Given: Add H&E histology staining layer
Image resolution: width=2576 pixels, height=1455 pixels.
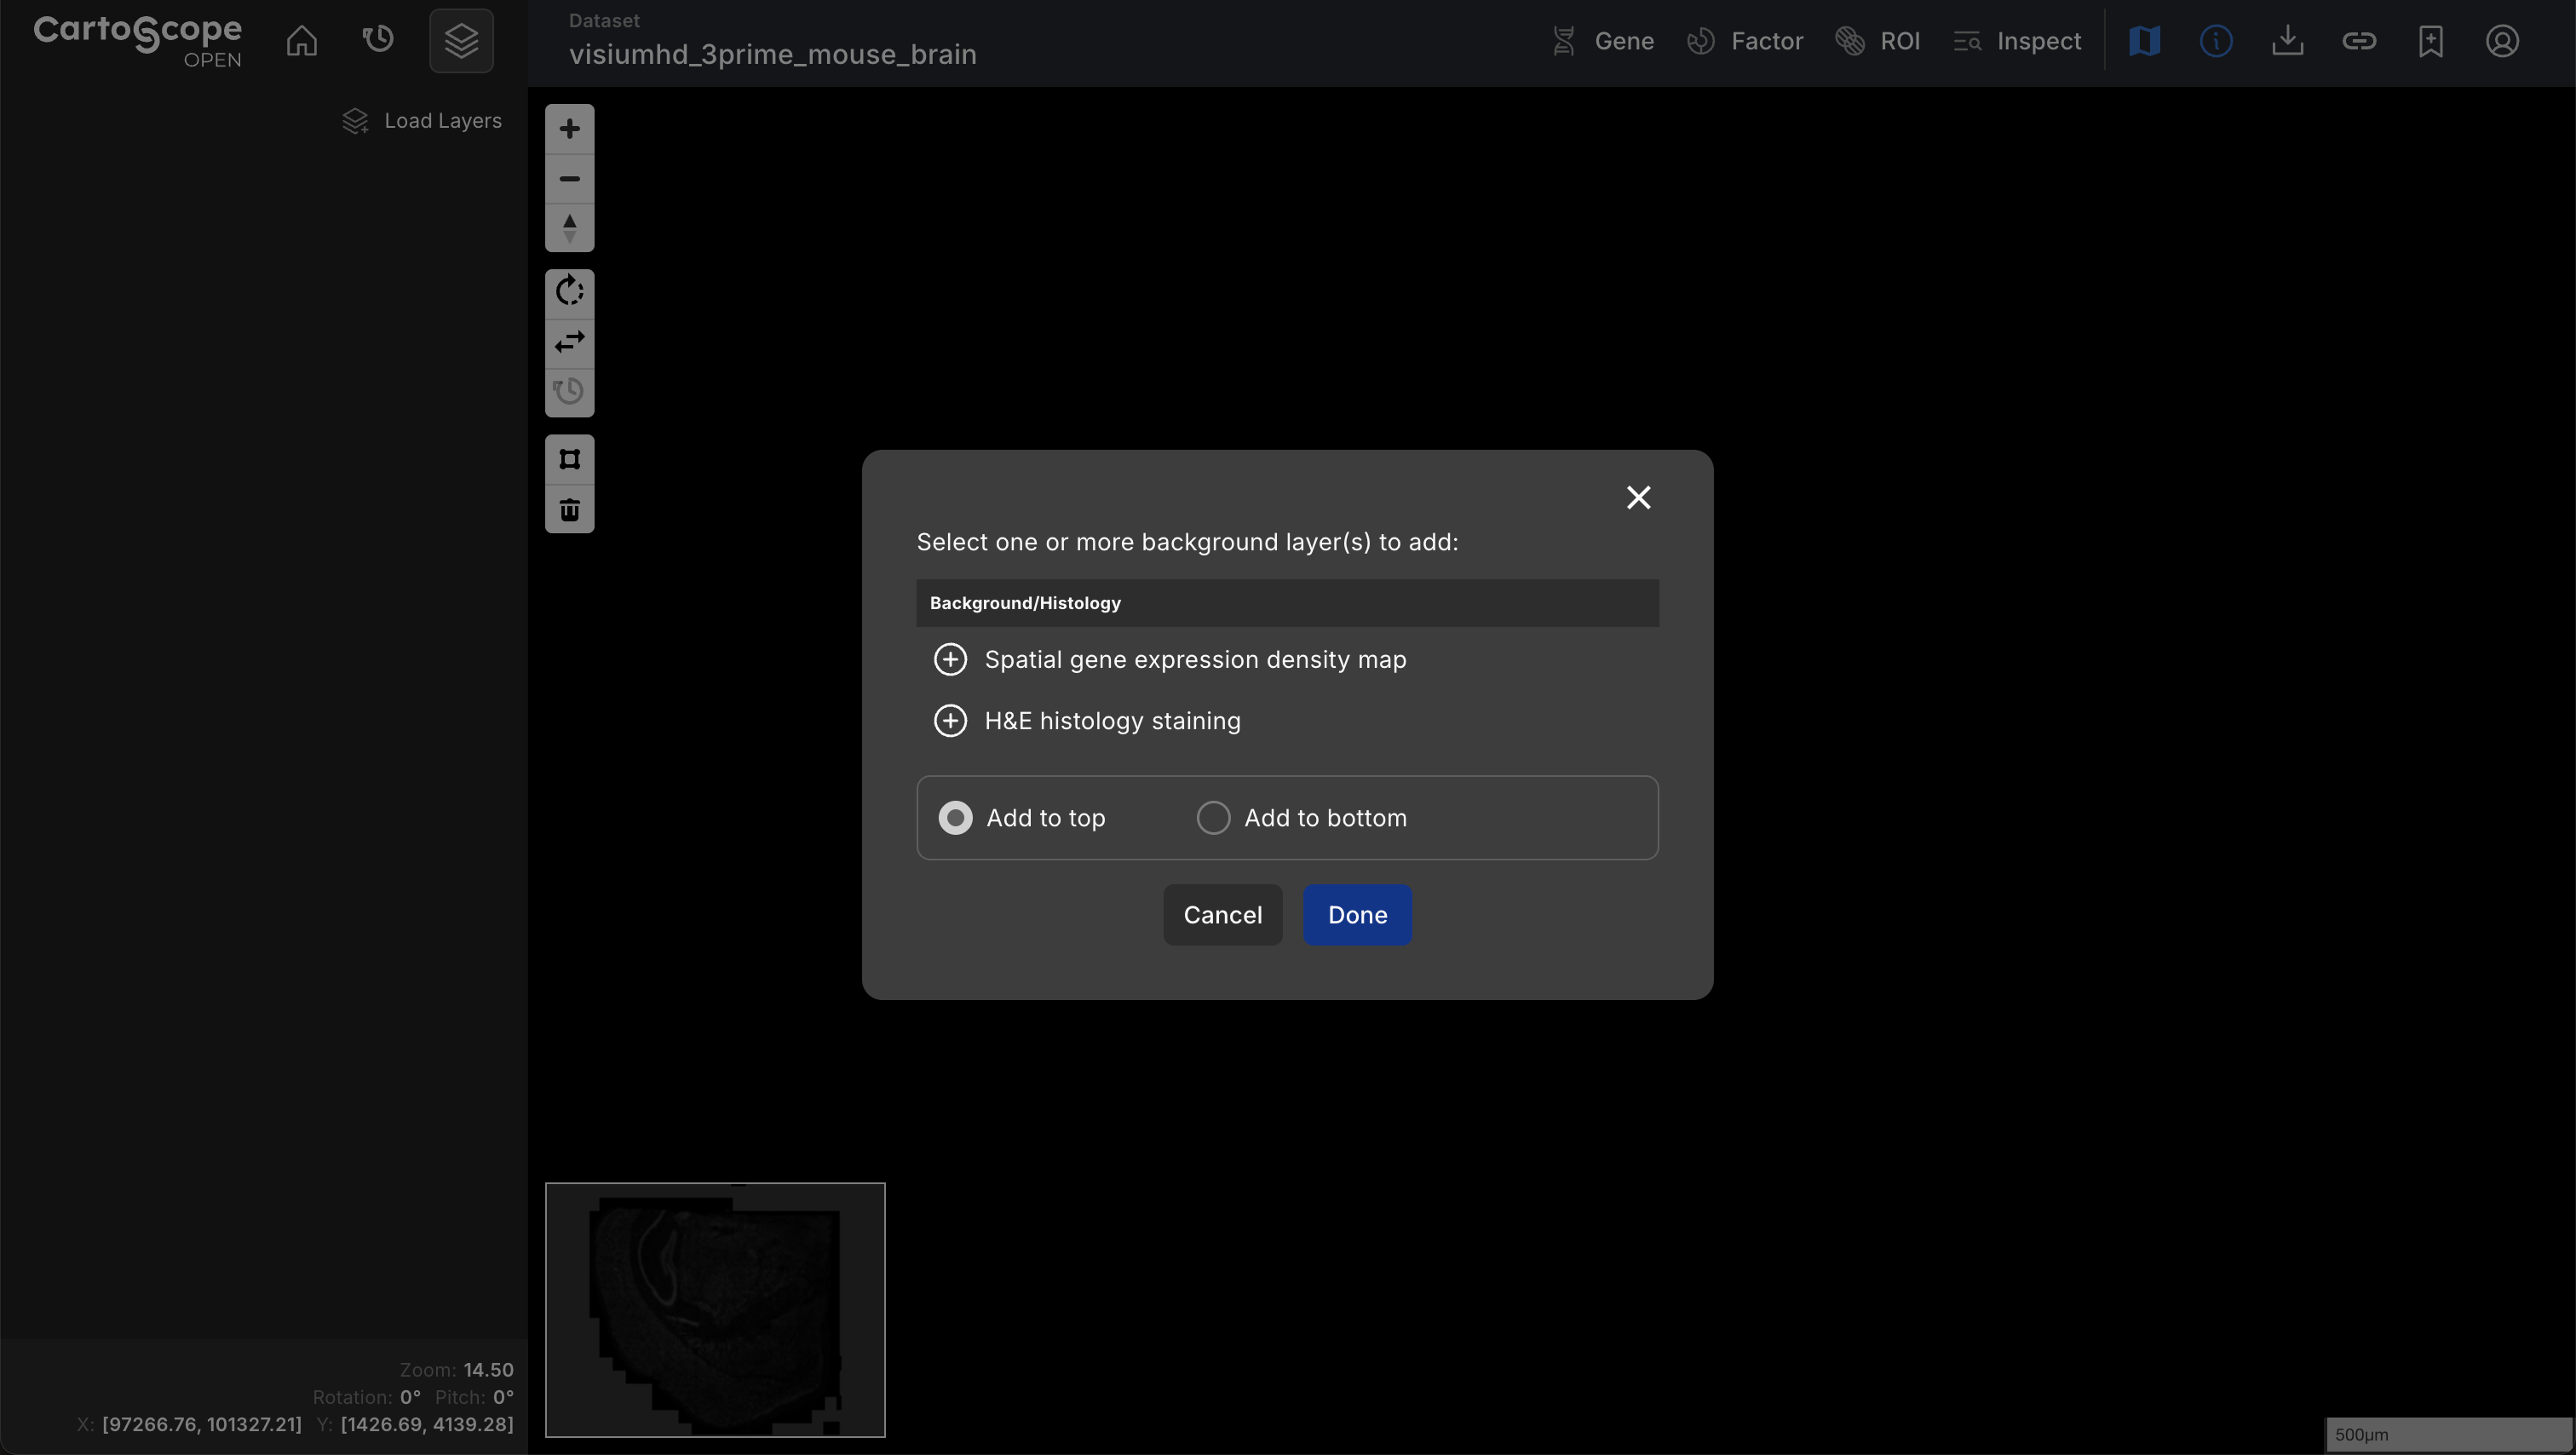Looking at the screenshot, I should (x=950, y=721).
